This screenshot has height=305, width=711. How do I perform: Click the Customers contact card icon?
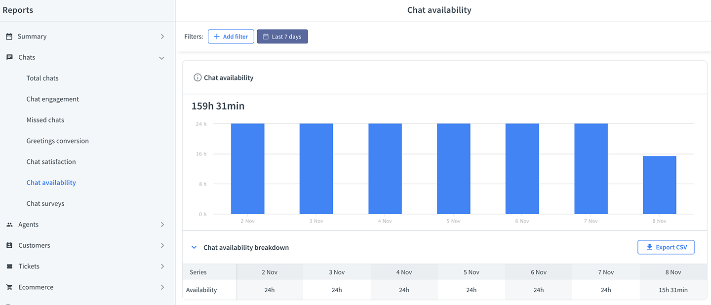9,245
